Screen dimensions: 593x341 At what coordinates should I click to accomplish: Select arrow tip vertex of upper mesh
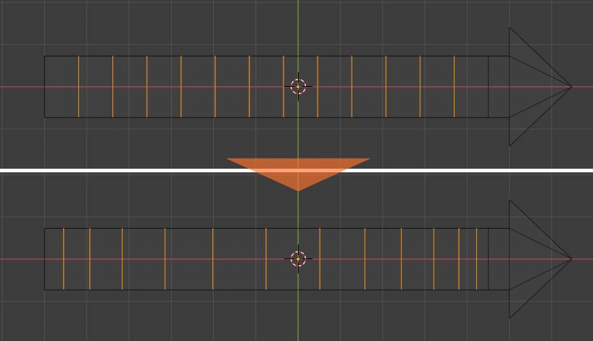[x=571, y=86]
